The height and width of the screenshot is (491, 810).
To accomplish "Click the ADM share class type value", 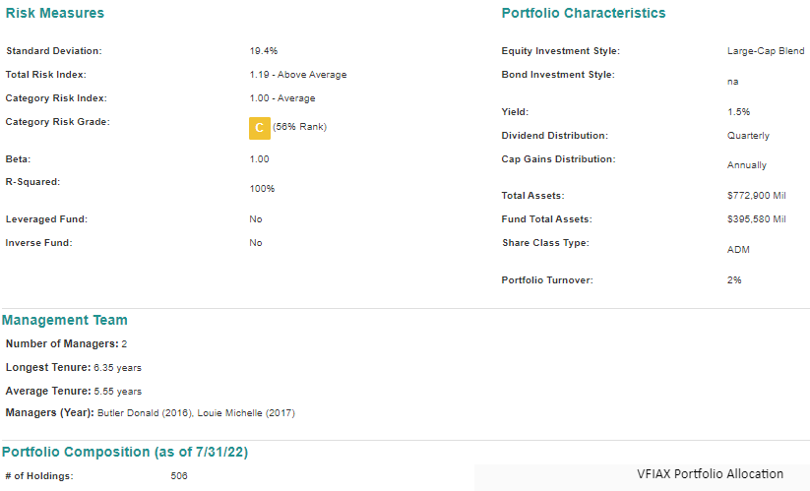I will pyautogui.click(x=738, y=250).
